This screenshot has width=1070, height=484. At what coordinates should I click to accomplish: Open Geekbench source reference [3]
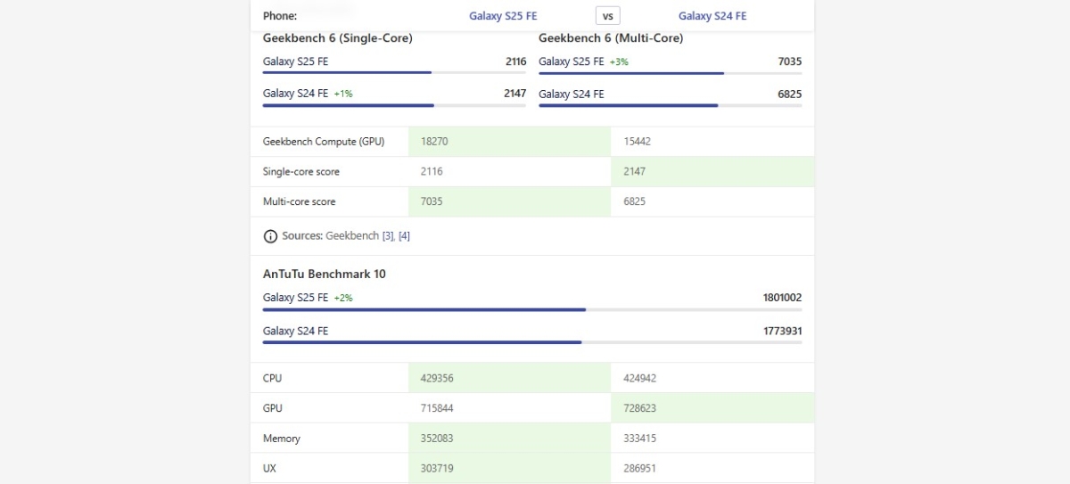click(388, 236)
